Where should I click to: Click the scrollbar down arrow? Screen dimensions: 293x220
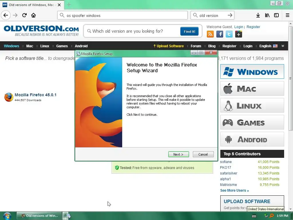(290, 209)
